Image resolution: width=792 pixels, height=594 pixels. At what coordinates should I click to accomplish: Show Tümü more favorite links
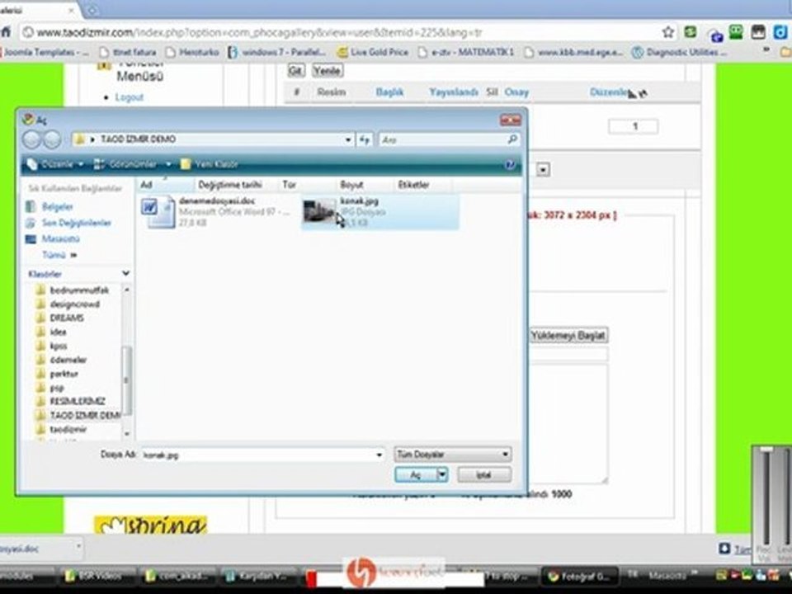pos(59,255)
